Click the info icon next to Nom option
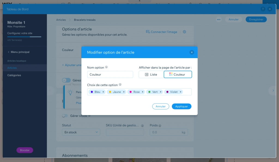This screenshot has height=162, width=279. (x=107, y=67)
